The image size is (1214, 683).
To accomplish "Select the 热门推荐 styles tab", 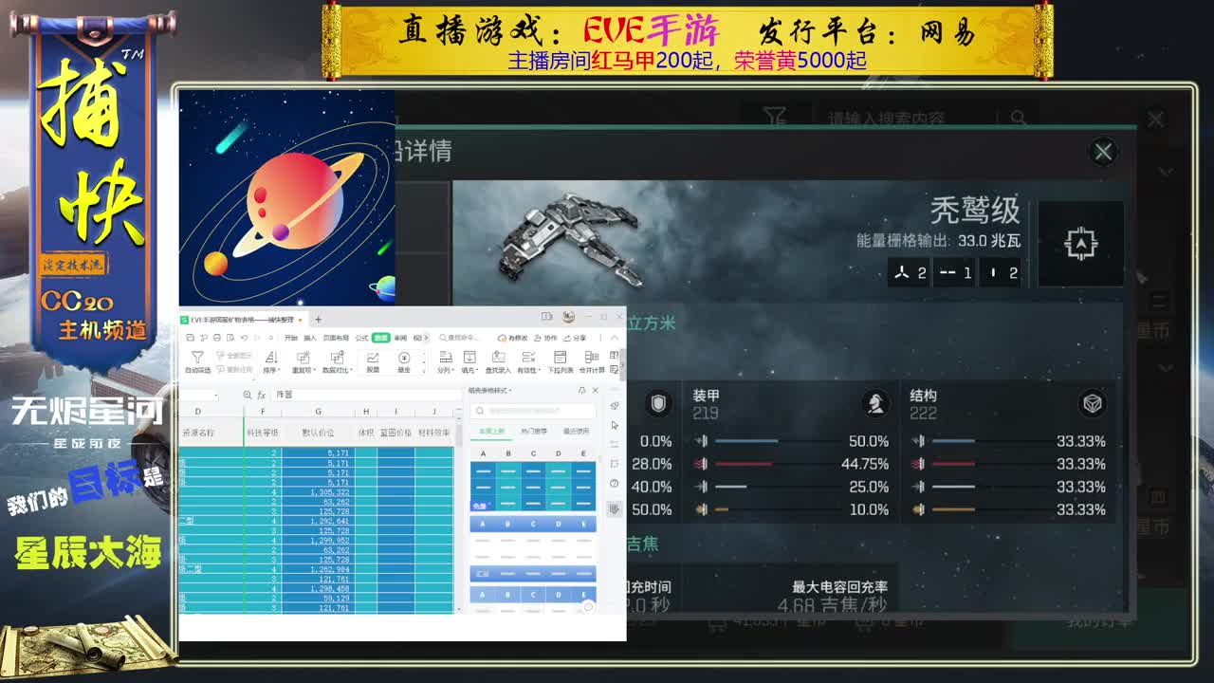I will pos(534,430).
